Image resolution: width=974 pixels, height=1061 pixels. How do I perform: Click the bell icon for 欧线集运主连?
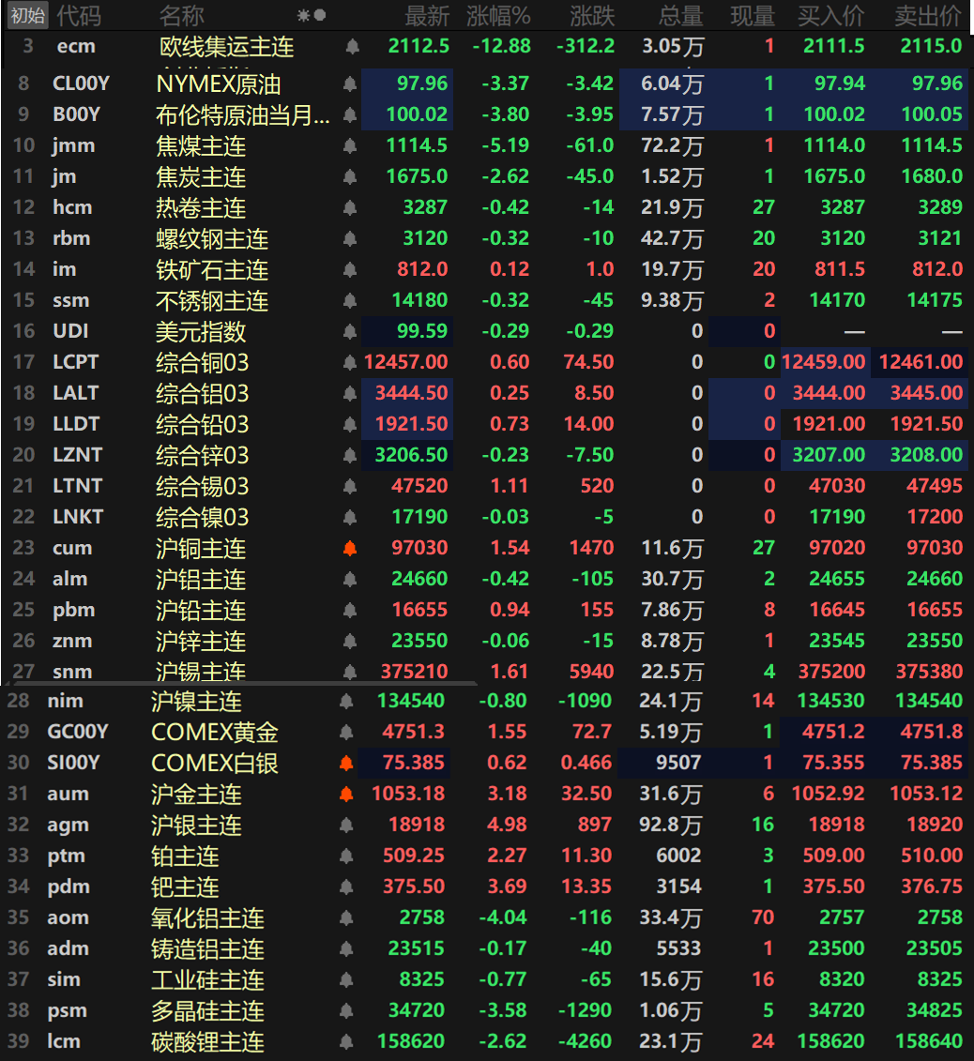coord(352,46)
